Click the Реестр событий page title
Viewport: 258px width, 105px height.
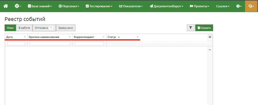[x=25, y=19]
